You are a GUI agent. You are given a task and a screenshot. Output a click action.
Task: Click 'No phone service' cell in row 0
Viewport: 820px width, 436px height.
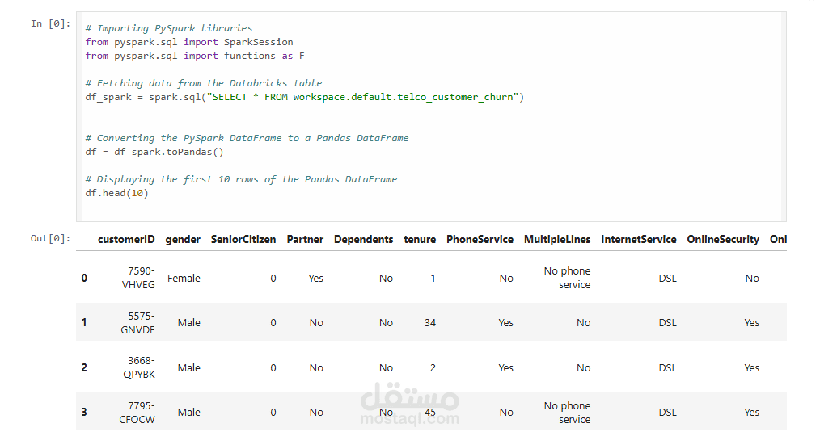567,278
